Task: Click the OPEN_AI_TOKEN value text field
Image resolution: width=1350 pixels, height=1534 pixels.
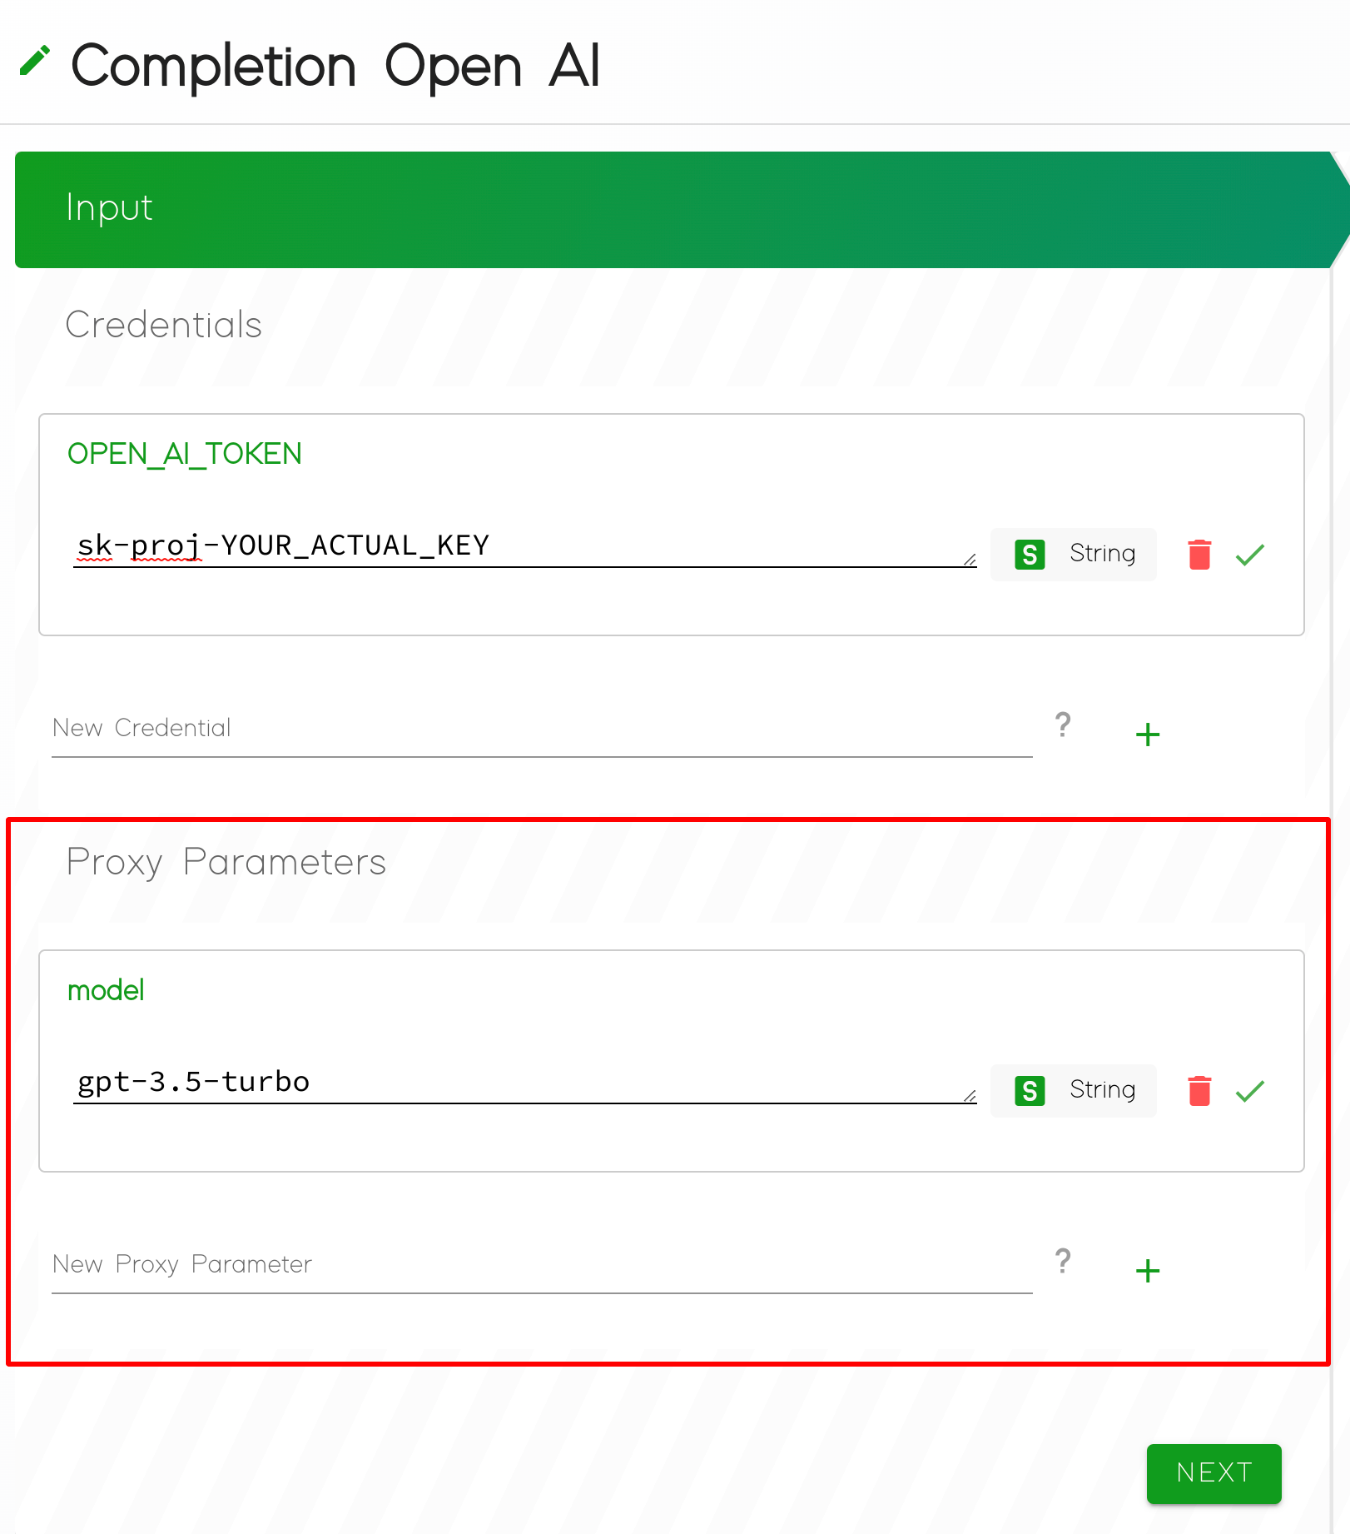Action: tap(524, 546)
